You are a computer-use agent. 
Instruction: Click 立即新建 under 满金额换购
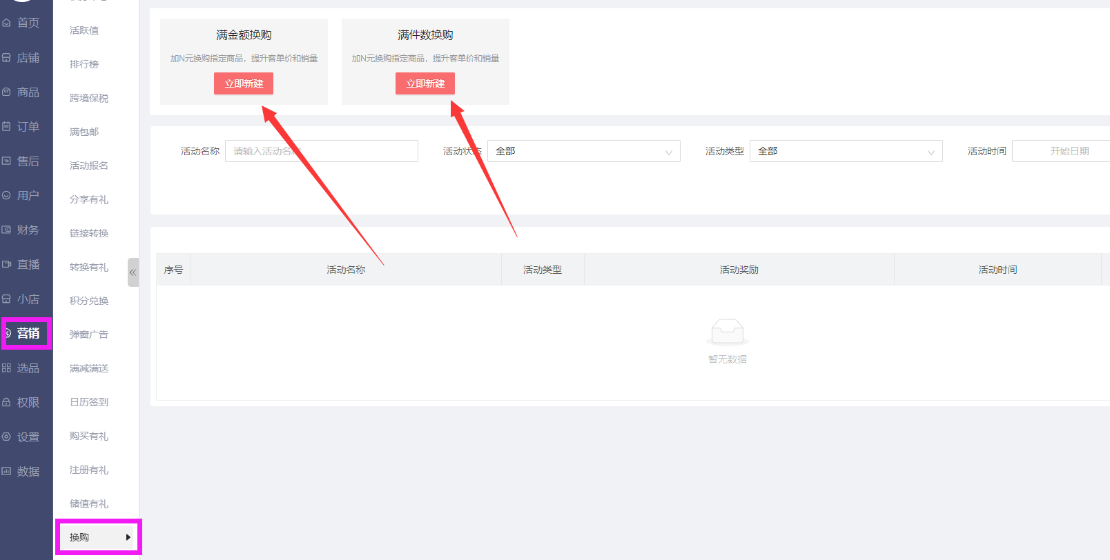(x=244, y=83)
